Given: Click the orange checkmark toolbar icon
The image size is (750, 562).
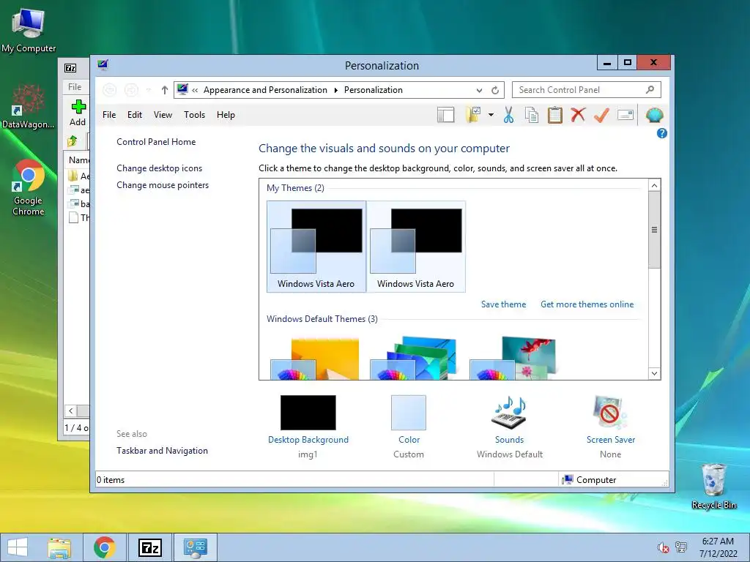Looking at the screenshot, I should point(601,115).
